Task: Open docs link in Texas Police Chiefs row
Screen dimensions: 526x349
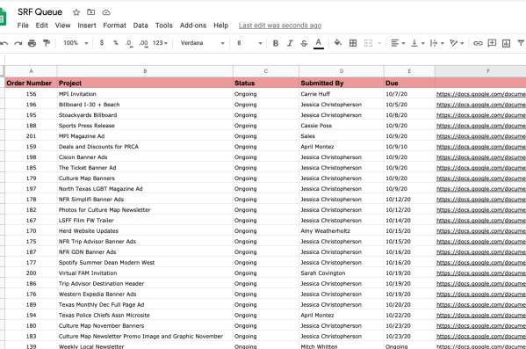Action: pyautogui.click(x=480, y=316)
